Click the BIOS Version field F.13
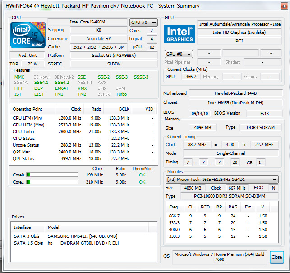 pyautogui.click(x=264, y=113)
